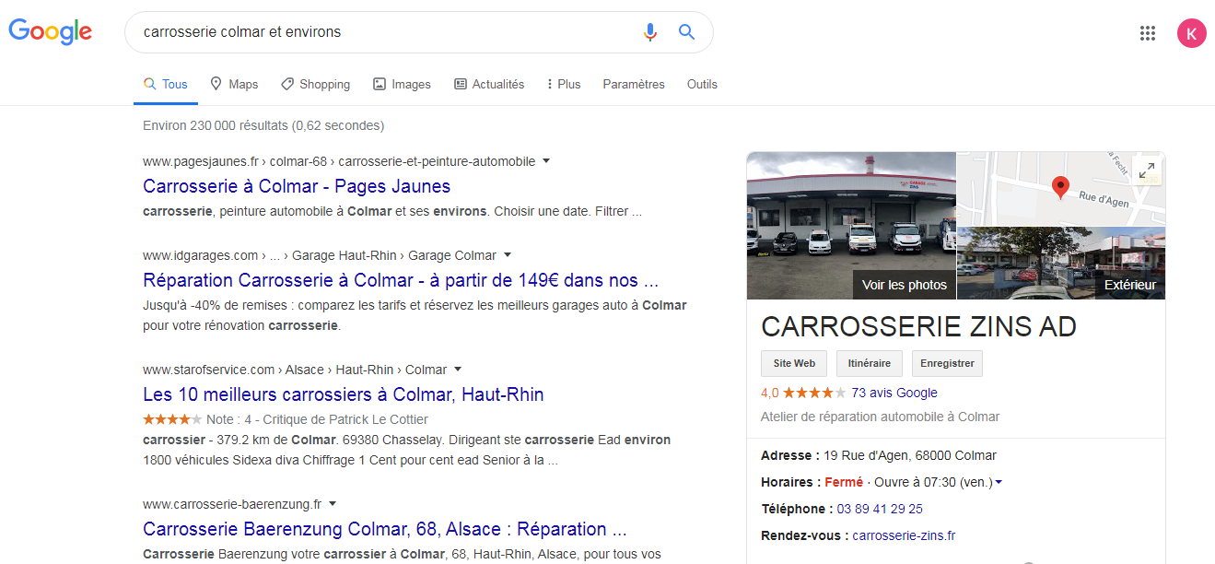Open the Plus menu

point(564,84)
